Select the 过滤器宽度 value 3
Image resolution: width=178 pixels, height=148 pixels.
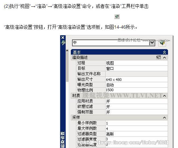pos(136,139)
